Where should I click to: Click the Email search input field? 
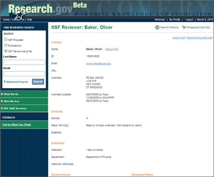click(24, 74)
